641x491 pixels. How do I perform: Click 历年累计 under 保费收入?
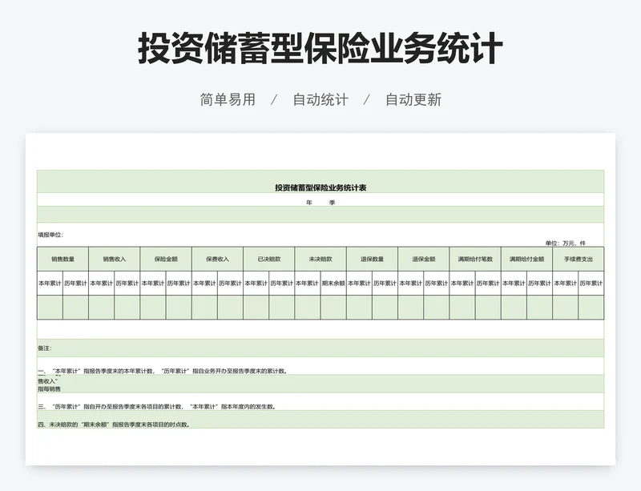pyautogui.click(x=230, y=283)
